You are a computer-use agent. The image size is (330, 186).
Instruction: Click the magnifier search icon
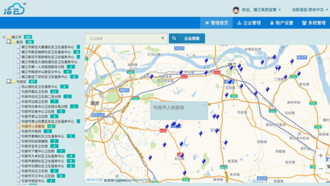pos(174,38)
